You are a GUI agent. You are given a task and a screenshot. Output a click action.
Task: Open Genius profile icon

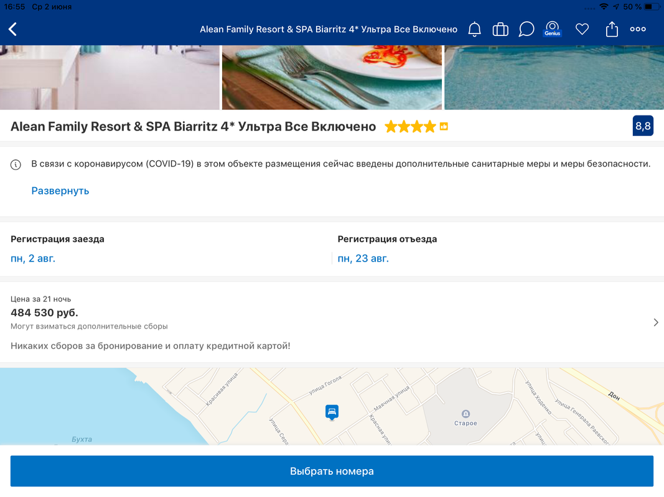[x=552, y=29]
